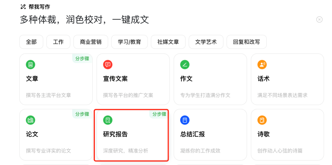
Task: Click the 帮我写作 pen icon in header
Action: [x=23, y=7]
